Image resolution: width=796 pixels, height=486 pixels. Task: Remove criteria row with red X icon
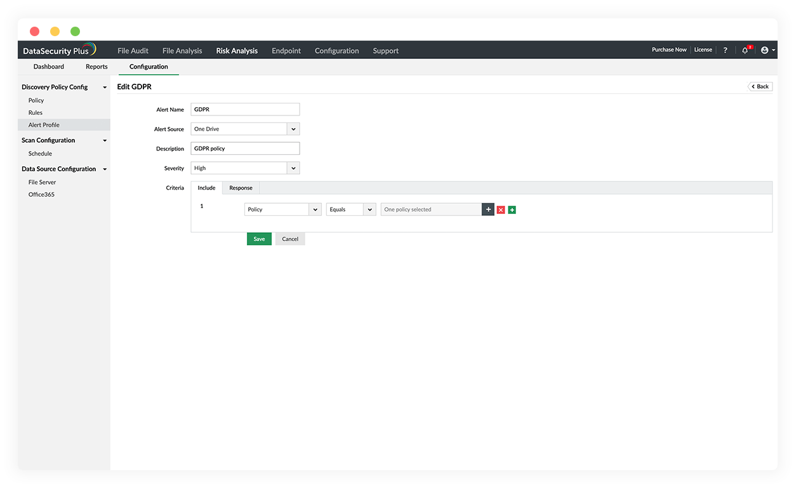(501, 210)
